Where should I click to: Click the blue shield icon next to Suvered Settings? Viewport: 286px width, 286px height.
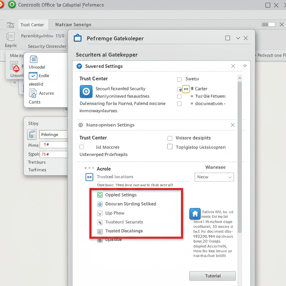coord(79,66)
